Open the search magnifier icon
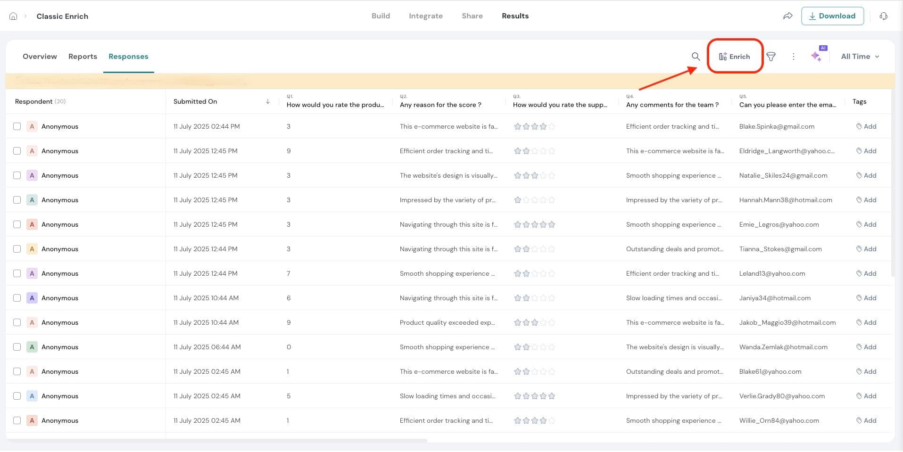This screenshot has width=903, height=452. pos(696,57)
